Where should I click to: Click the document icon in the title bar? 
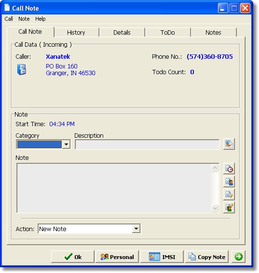[x=7, y=7]
